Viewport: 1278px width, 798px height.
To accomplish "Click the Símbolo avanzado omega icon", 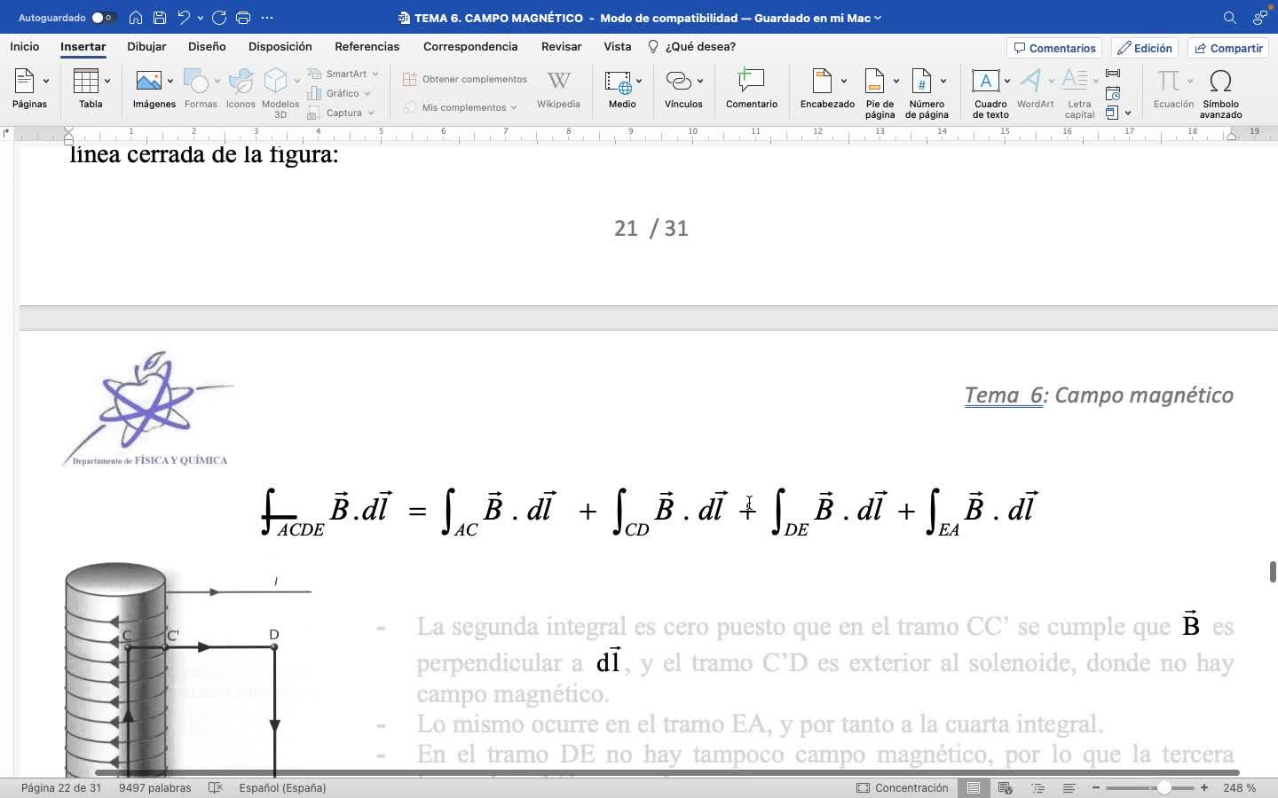I will 1220,81.
